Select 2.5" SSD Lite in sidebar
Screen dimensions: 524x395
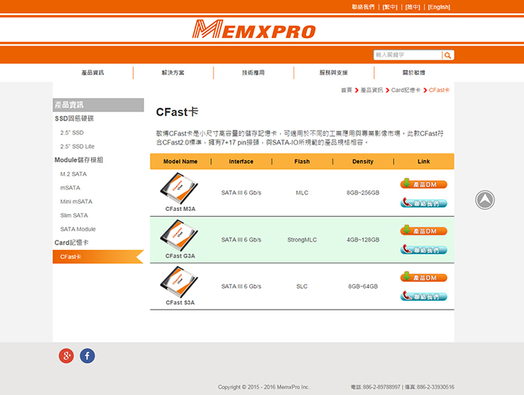(77, 146)
